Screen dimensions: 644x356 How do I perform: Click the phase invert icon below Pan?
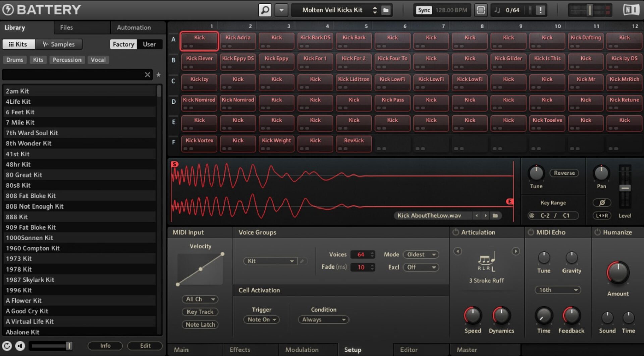[x=602, y=202]
